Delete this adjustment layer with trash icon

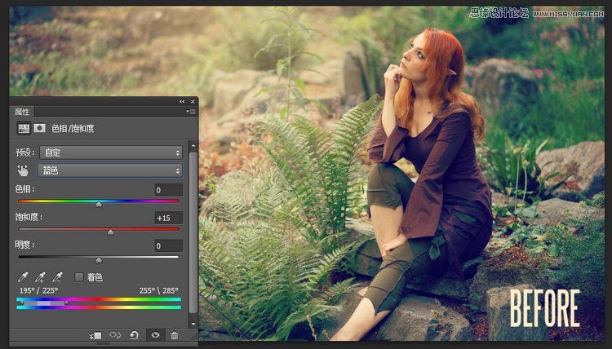(x=174, y=335)
